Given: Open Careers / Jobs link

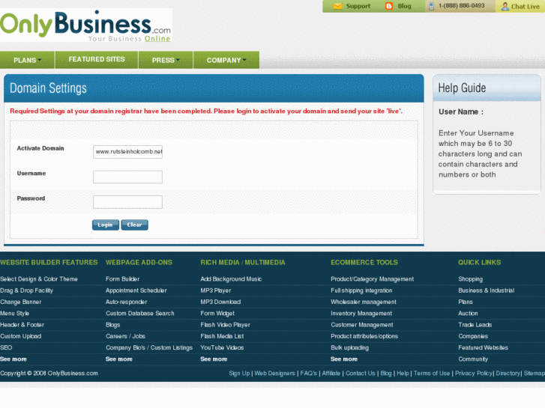Looking at the screenshot, I should pos(125,336).
